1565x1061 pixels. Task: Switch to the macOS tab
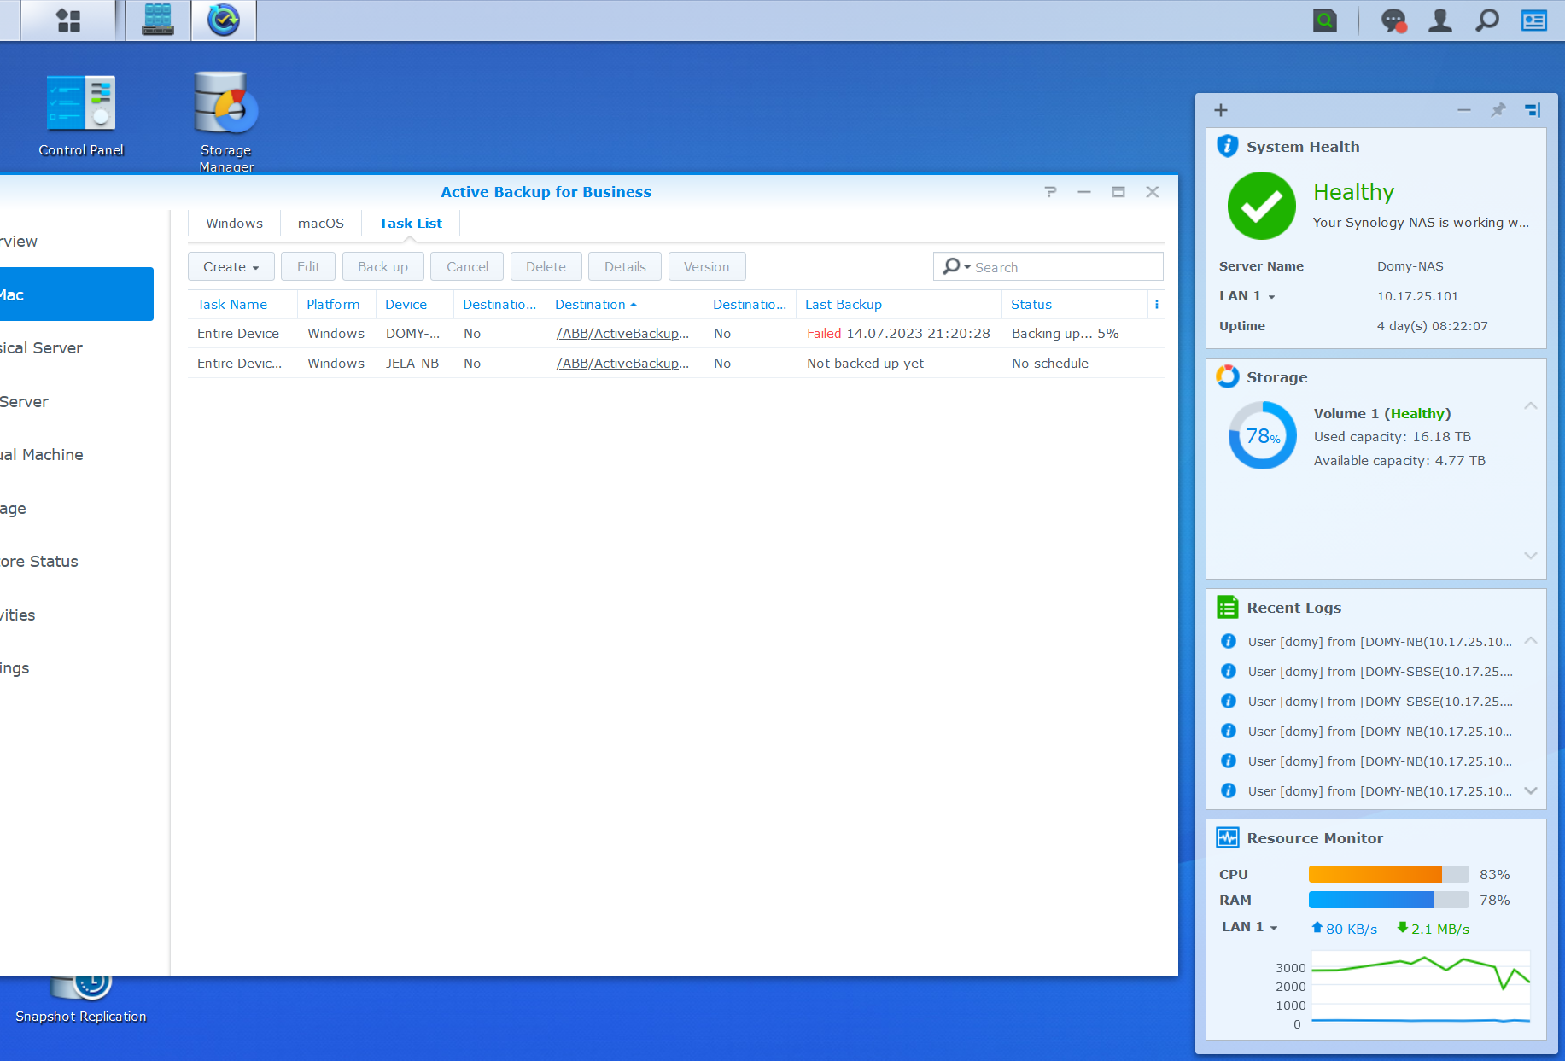click(321, 224)
